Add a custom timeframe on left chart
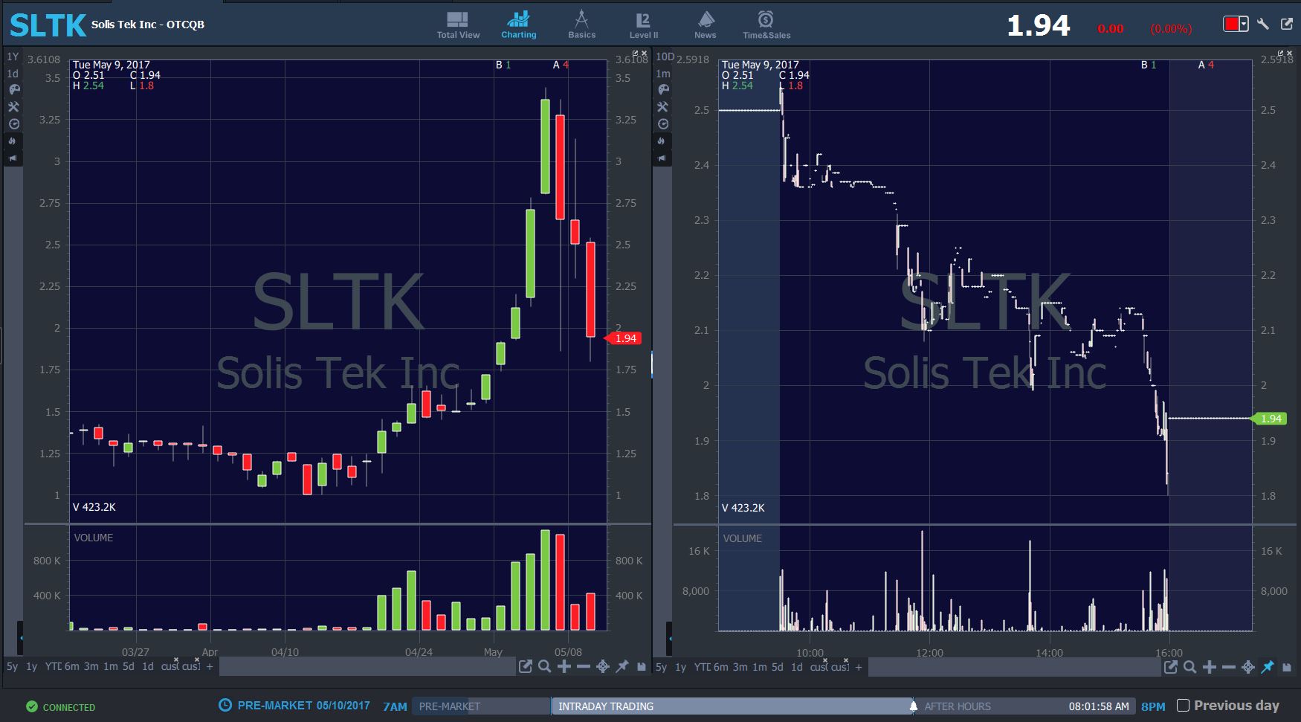 (210, 666)
